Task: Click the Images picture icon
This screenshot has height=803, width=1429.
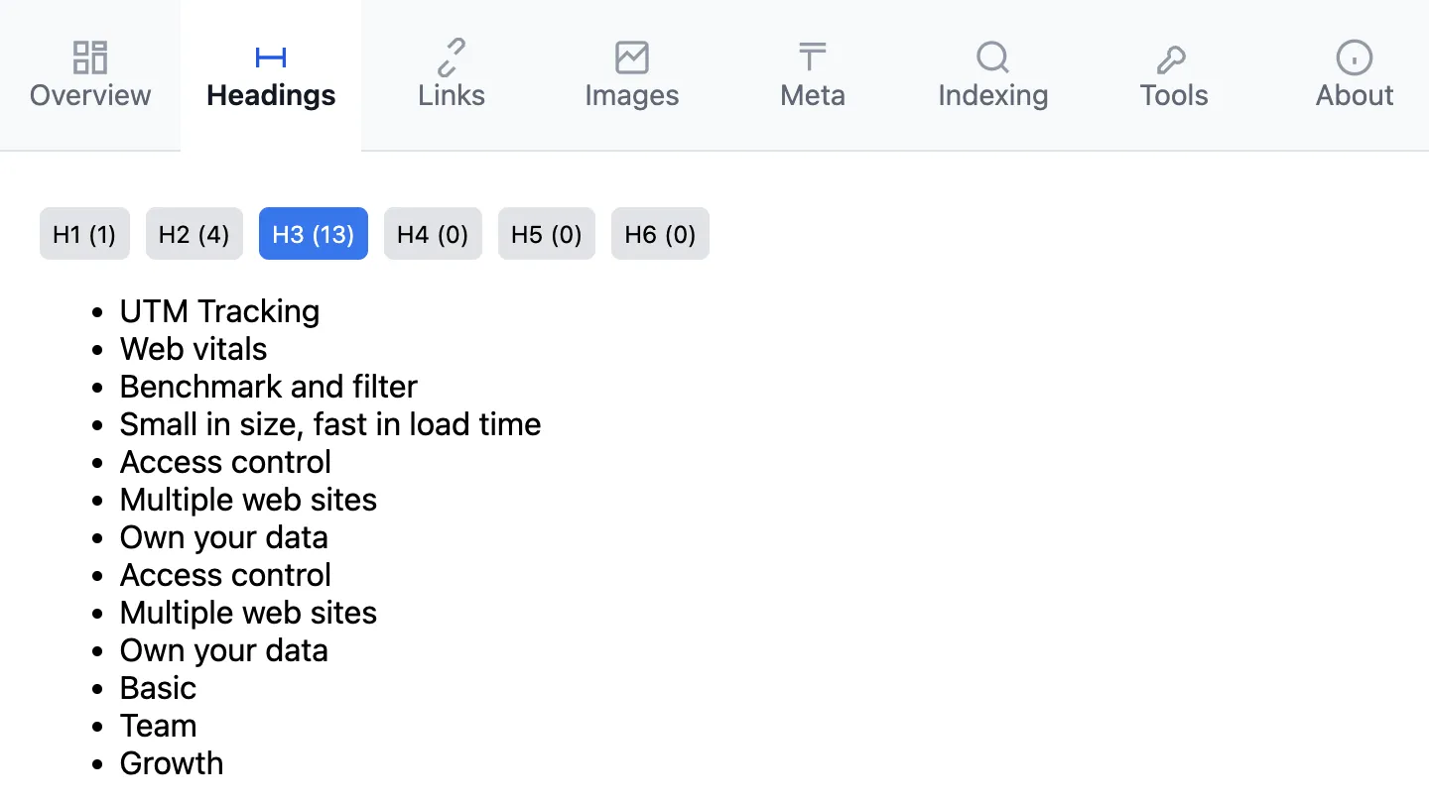Action: (x=632, y=57)
